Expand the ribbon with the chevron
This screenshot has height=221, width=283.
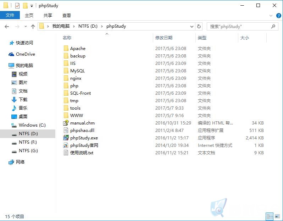click(x=271, y=16)
